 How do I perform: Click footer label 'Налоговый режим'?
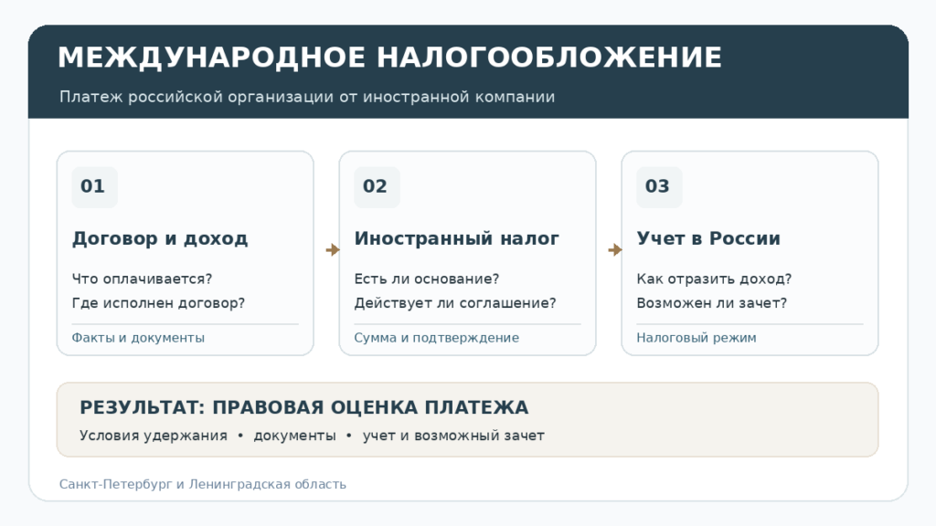(x=696, y=338)
